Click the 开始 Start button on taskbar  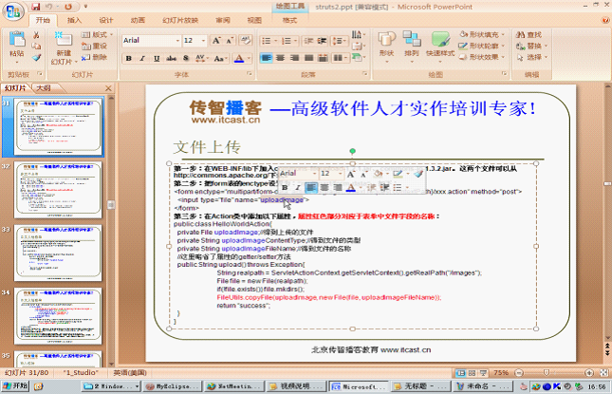15,386
